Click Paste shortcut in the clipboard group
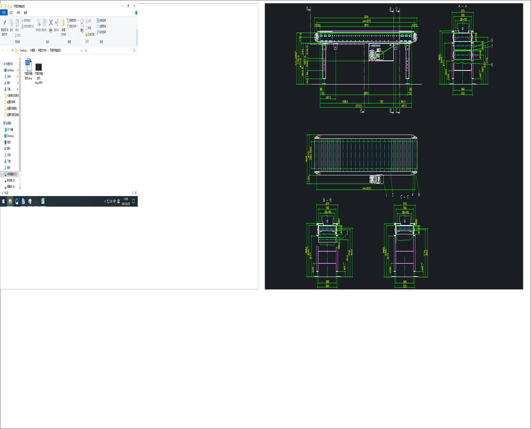The width and height of the screenshot is (531, 429). click(x=27, y=26)
